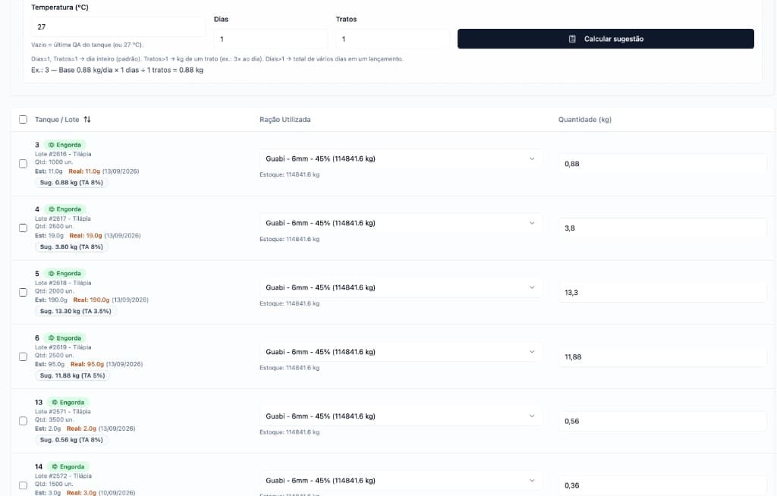The height and width of the screenshot is (496, 777).
Task: Click the Calcular sugestão button
Action: pyautogui.click(x=606, y=39)
